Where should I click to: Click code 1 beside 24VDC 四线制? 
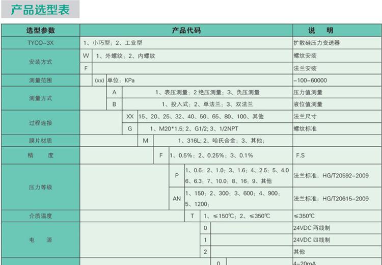click(x=205, y=240)
